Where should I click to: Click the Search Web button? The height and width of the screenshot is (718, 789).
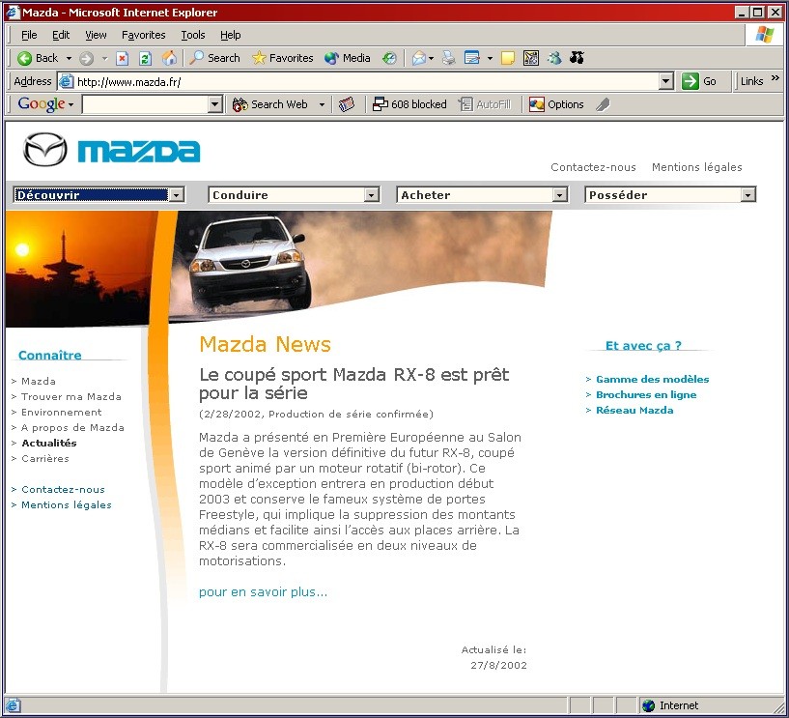pos(269,104)
